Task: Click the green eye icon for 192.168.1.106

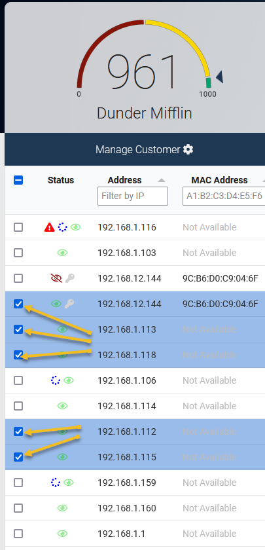Action: coord(69,380)
